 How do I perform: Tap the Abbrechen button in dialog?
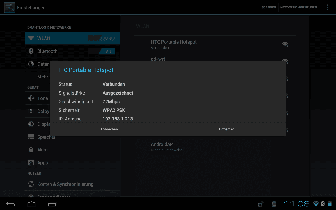109,129
